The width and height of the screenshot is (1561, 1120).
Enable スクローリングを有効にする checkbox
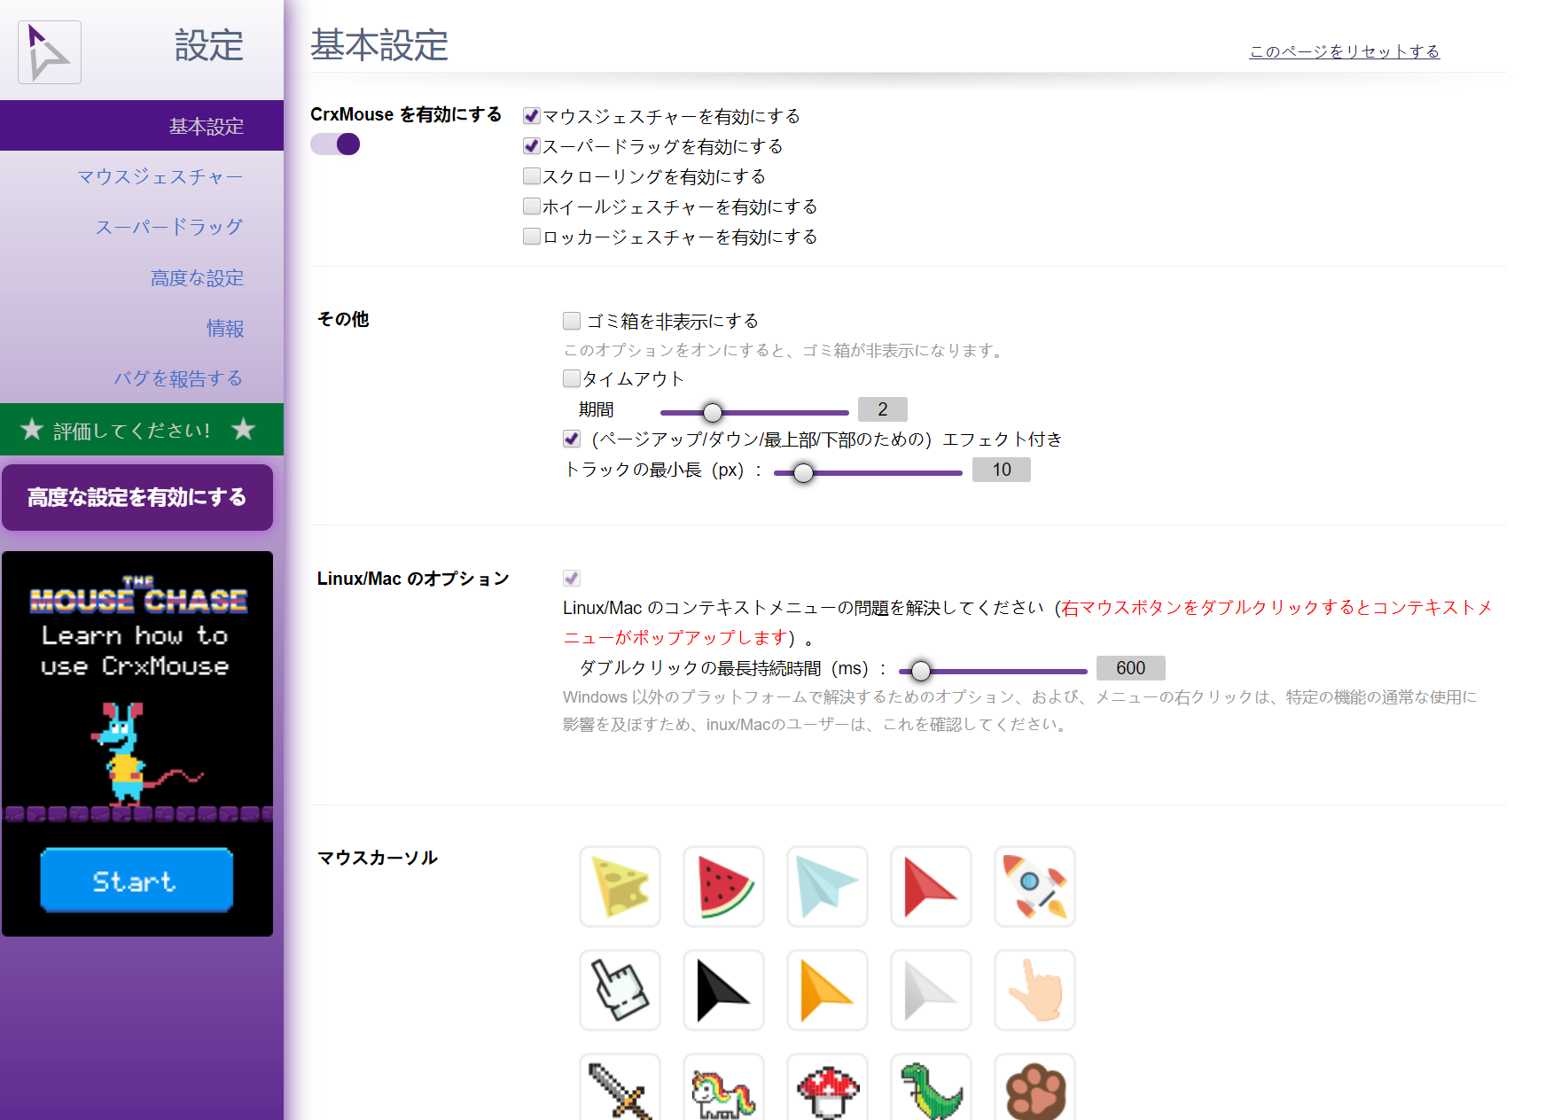tap(532, 176)
